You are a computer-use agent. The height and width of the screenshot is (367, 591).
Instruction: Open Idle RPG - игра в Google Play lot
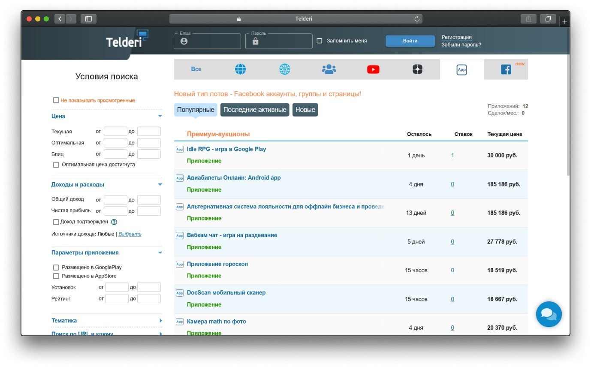(x=226, y=149)
